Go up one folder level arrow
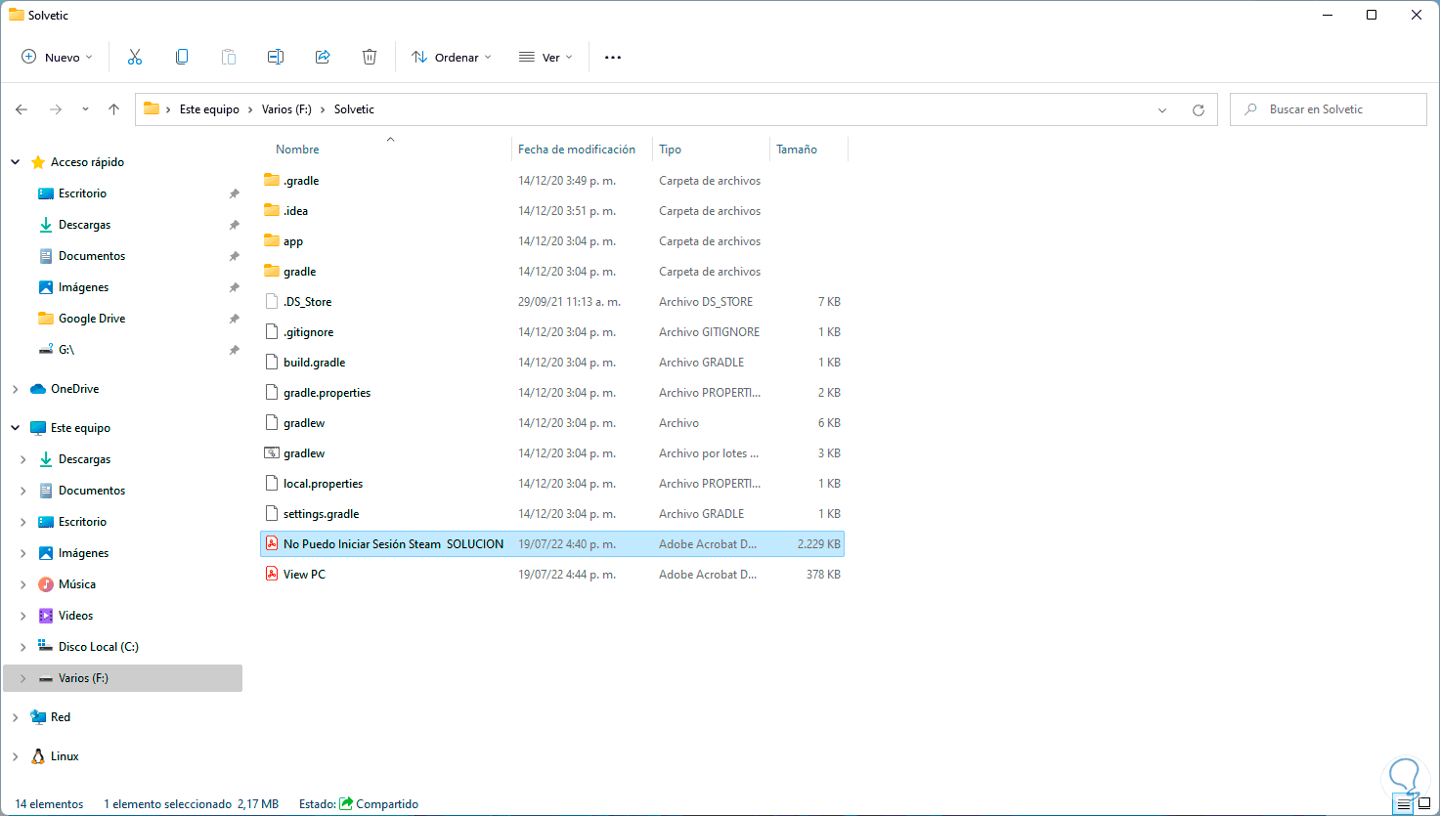The height and width of the screenshot is (816, 1440). click(x=113, y=109)
